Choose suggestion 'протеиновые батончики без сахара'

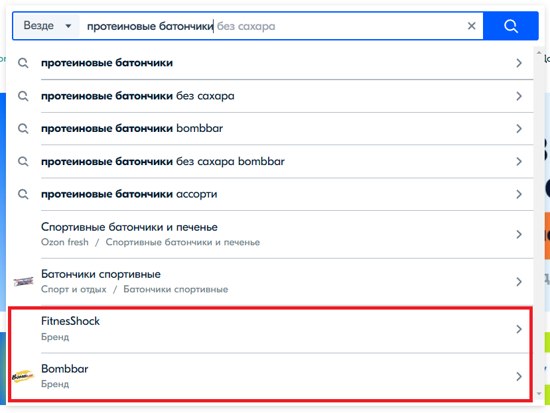point(270,96)
